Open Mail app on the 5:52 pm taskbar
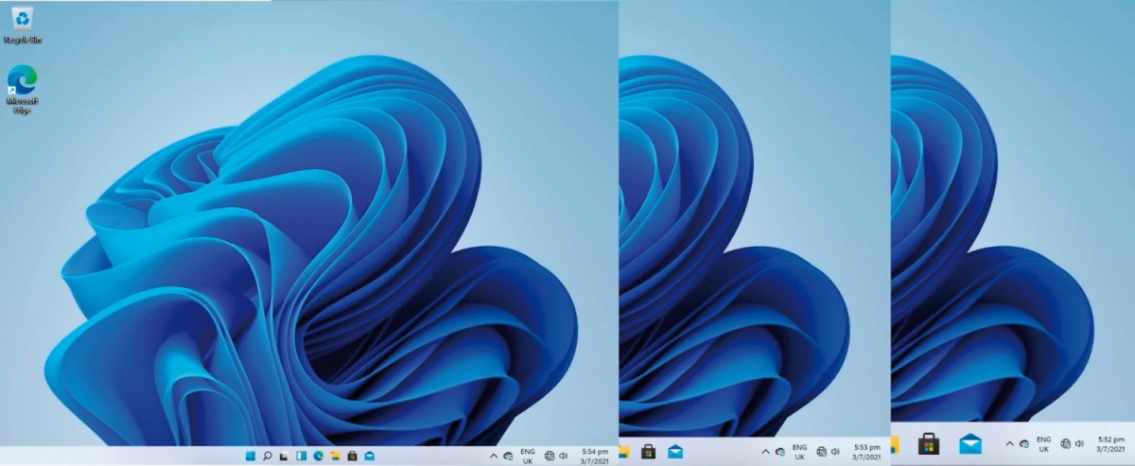Viewport: 1135px width, 466px height. tap(969, 443)
